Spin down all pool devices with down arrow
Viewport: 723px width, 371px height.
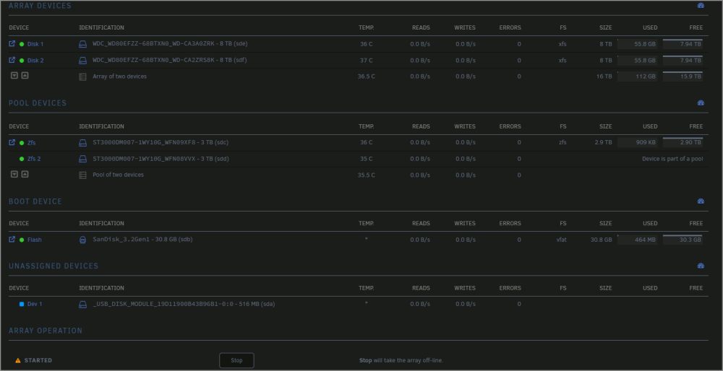click(14, 174)
